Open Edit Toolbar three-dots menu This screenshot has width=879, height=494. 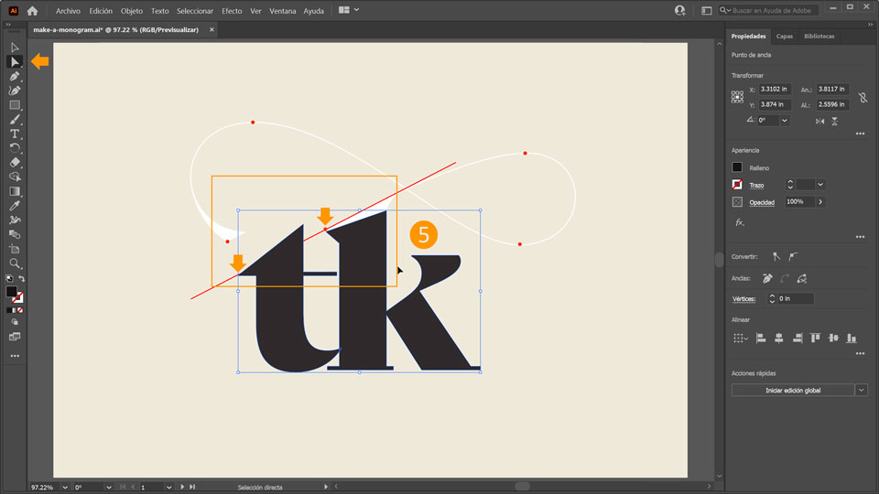point(15,356)
